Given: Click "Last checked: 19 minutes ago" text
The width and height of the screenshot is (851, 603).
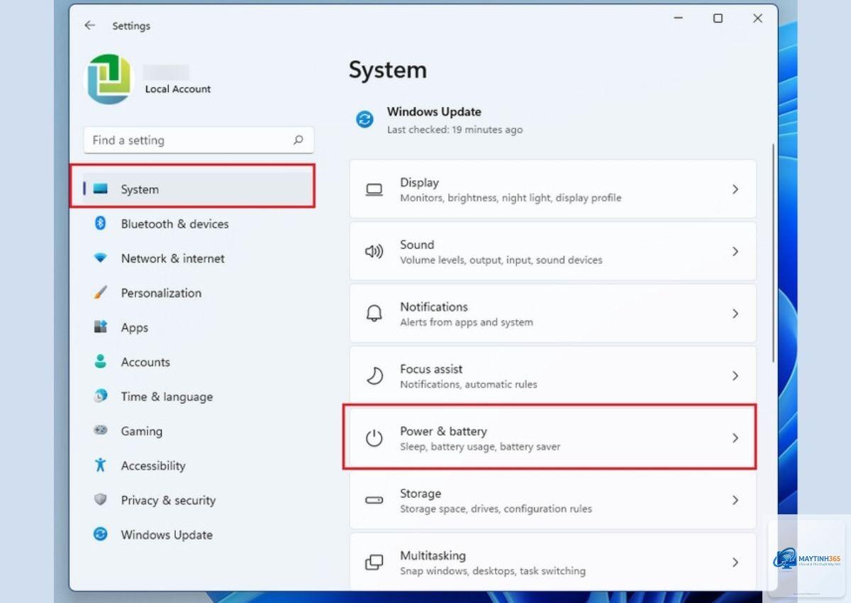Looking at the screenshot, I should pyautogui.click(x=455, y=130).
